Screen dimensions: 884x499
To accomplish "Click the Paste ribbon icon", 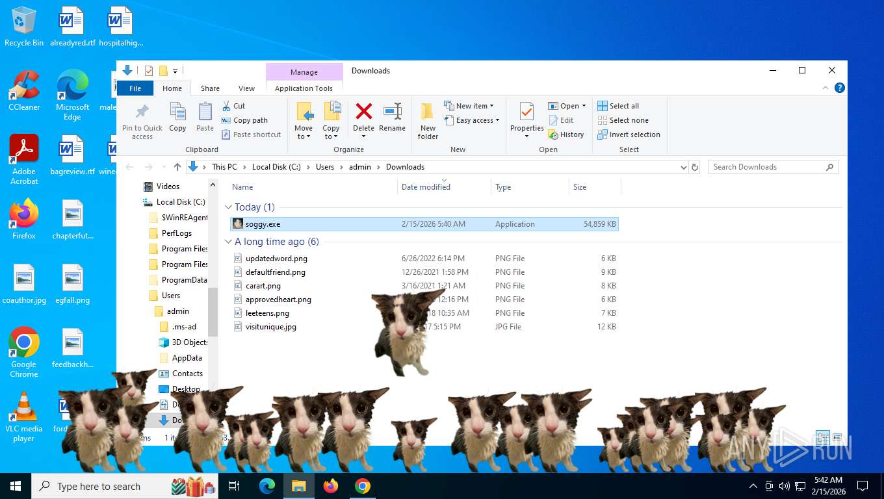I will pyautogui.click(x=205, y=117).
